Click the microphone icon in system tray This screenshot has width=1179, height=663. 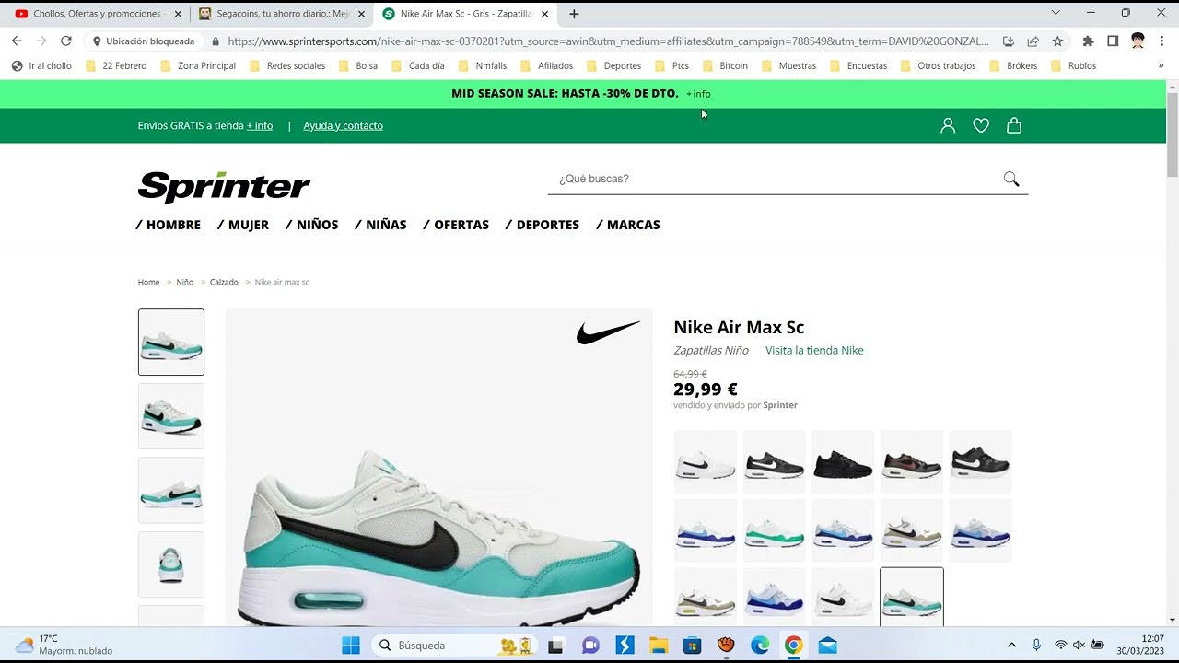[1036, 645]
